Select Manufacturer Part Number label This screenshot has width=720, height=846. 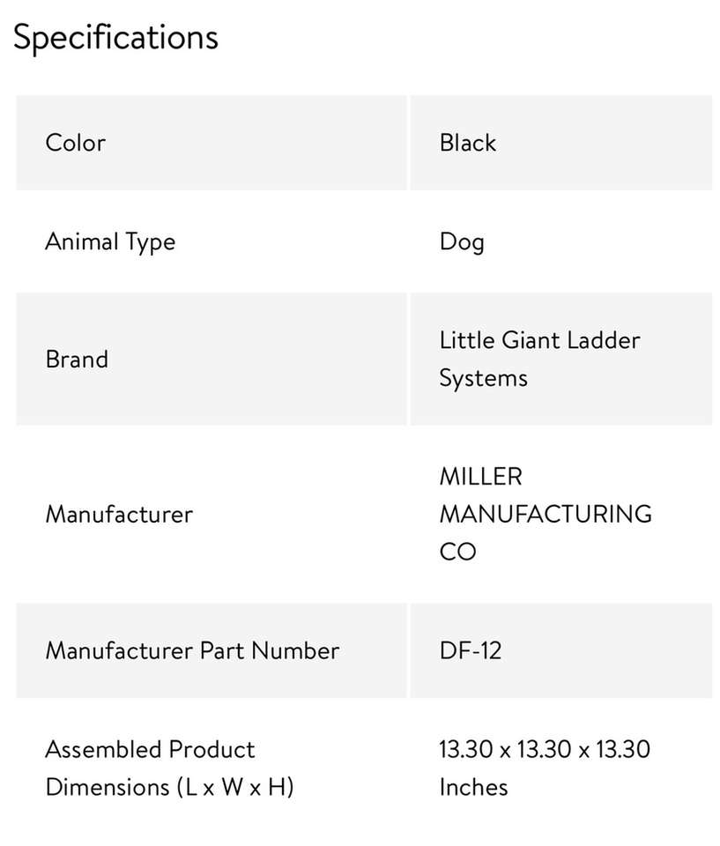[192, 651]
